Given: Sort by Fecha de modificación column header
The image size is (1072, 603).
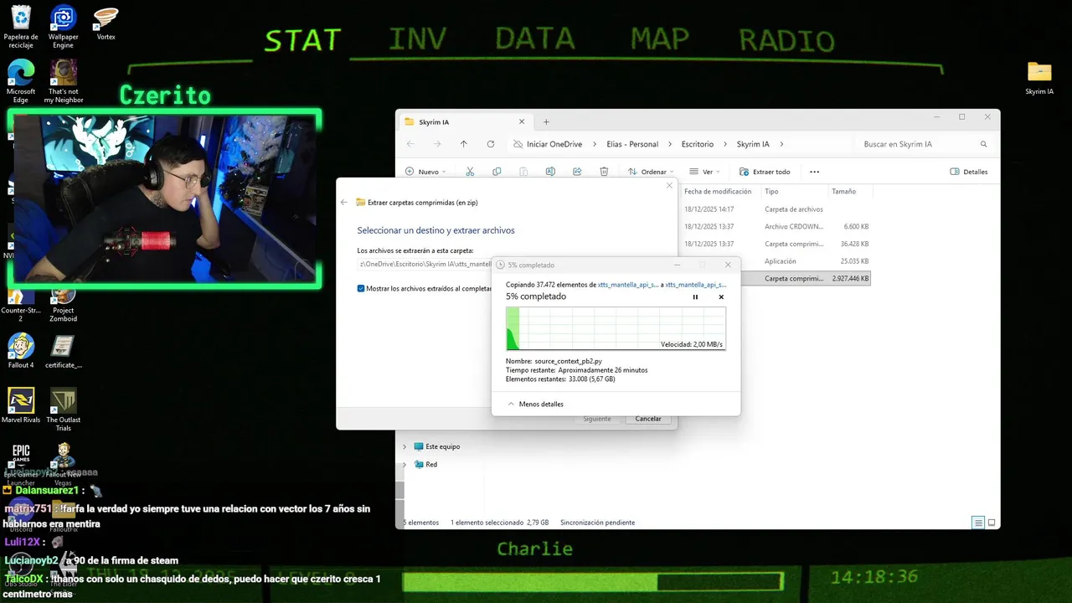Looking at the screenshot, I should pos(718,192).
